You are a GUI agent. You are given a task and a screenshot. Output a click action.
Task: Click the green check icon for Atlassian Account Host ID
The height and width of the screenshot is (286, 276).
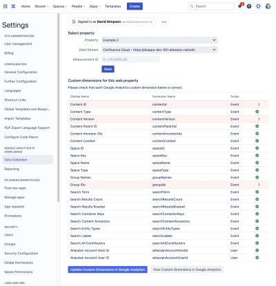(257, 250)
